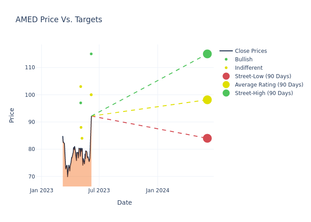Click the Price y-axis title
The width and height of the screenshot is (311, 222).
click(x=12, y=115)
